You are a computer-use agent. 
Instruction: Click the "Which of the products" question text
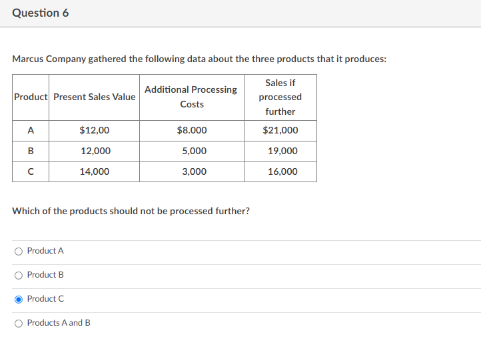click(x=131, y=211)
